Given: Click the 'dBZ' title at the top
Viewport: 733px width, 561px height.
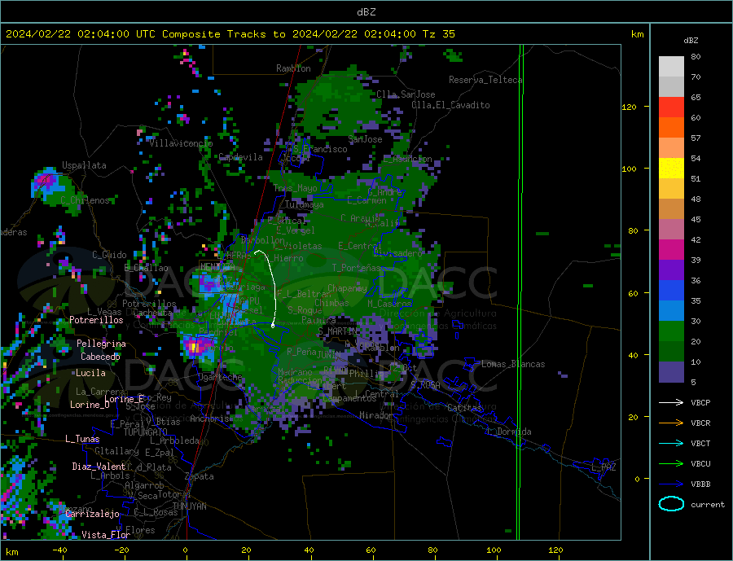Looking at the screenshot, I should pos(366,12).
